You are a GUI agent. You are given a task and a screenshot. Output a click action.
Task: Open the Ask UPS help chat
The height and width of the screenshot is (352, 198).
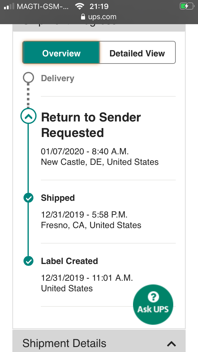click(153, 305)
